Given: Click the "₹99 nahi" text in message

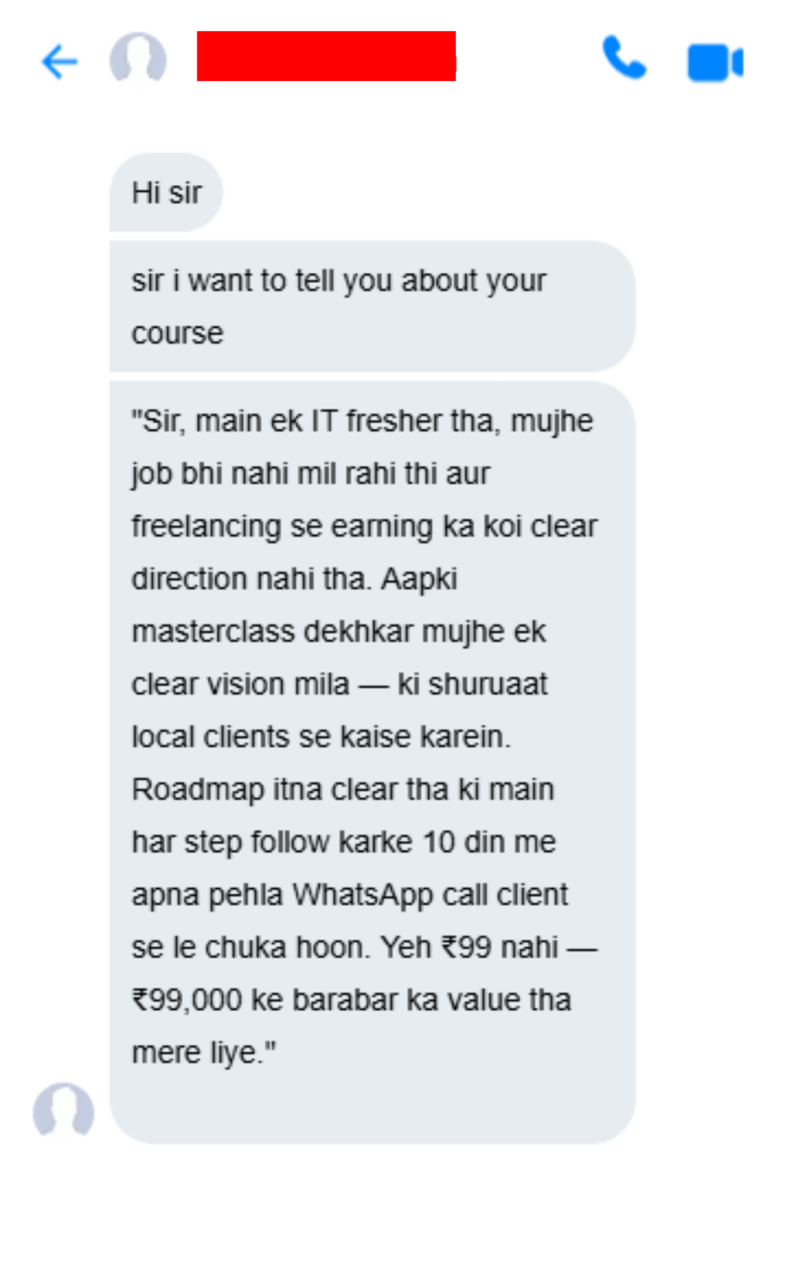Looking at the screenshot, I should click(x=500, y=948).
